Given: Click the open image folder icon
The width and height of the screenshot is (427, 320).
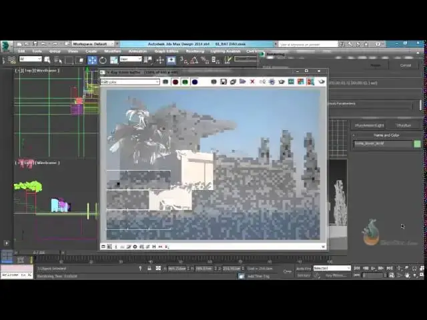Looking at the screenshot, I should 242,81.
